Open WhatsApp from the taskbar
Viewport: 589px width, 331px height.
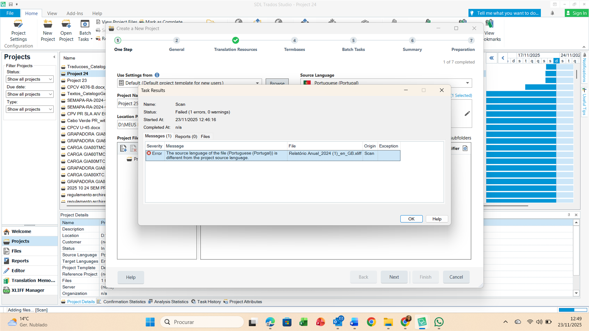(x=439, y=322)
